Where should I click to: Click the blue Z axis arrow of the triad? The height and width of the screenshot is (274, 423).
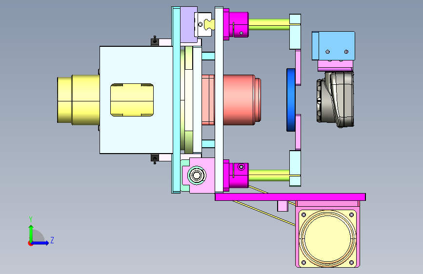[x=40, y=243]
